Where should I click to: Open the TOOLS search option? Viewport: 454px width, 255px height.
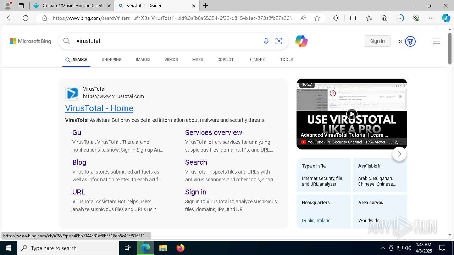[287, 59]
